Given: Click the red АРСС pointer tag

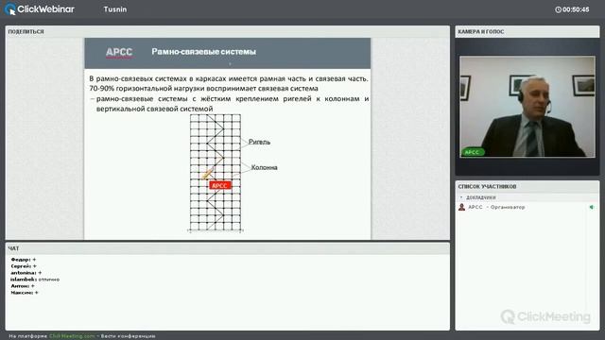Looking at the screenshot, I should [x=220, y=185].
